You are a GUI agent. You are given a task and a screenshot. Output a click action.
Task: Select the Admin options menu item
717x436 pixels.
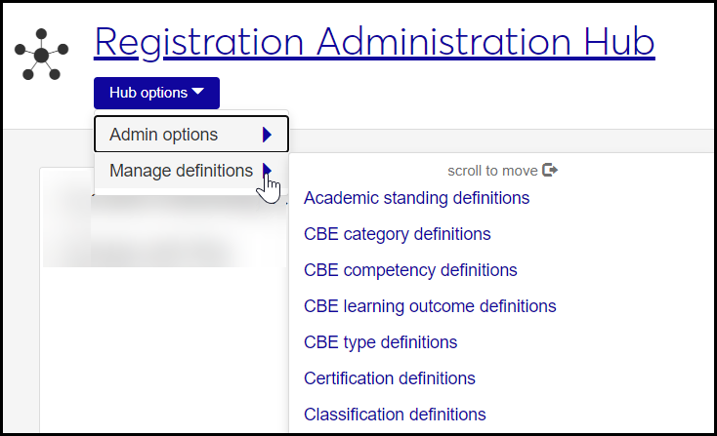[x=164, y=135]
